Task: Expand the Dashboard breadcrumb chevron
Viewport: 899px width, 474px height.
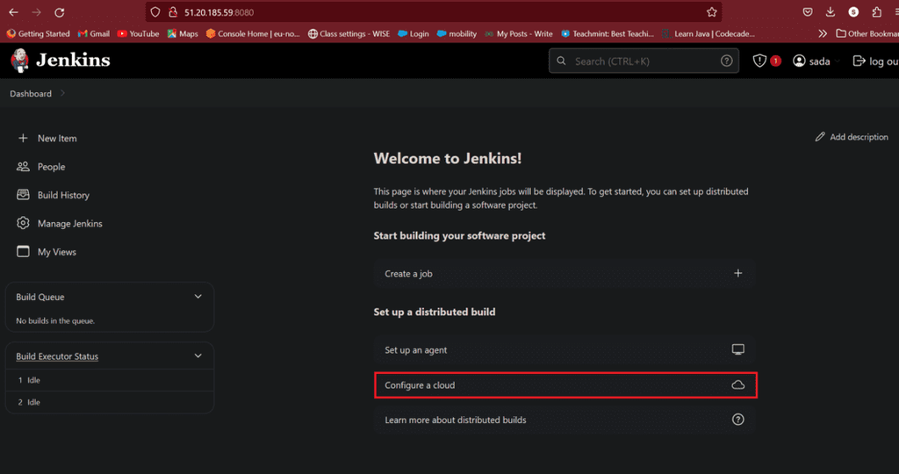Action: click(62, 93)
